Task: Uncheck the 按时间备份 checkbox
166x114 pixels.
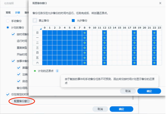Action: click(13, 34)
